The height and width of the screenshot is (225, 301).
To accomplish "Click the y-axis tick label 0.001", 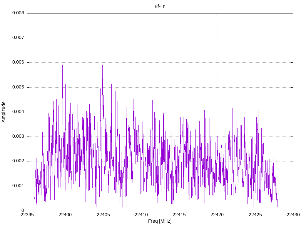I will tap(18, 186).
